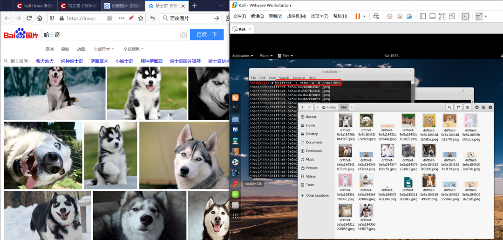Launch Firefox from the Kali dock
The width and height of the screenshot is (503, 240).
(x=235, y=98)
